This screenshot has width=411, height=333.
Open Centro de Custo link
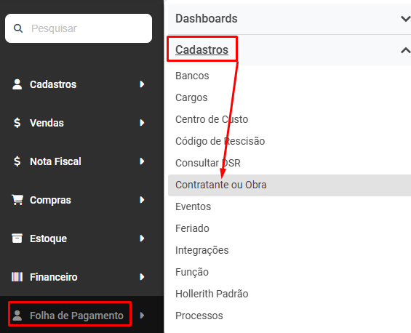coord(212,119)
